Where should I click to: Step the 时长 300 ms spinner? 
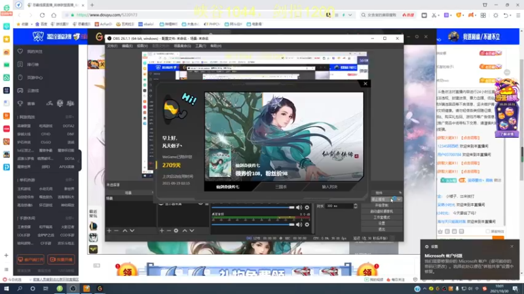pos(356,206)
